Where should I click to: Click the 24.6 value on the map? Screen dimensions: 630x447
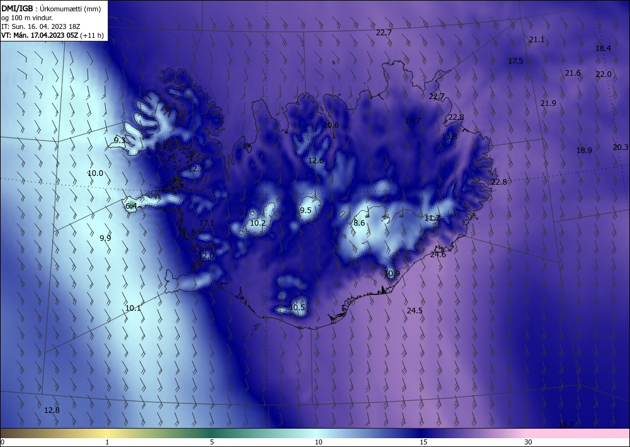[x=438, y=255]
